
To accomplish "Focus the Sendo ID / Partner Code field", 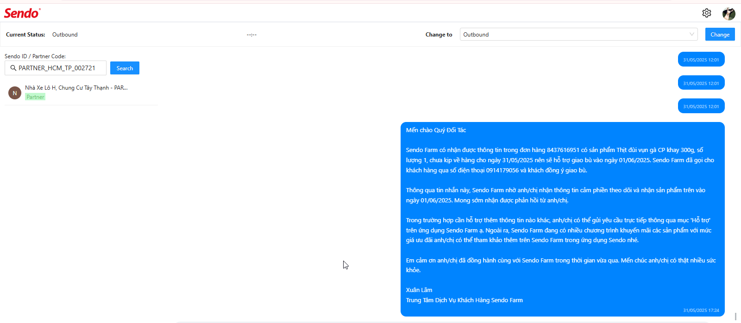I will tap(56, 68).
